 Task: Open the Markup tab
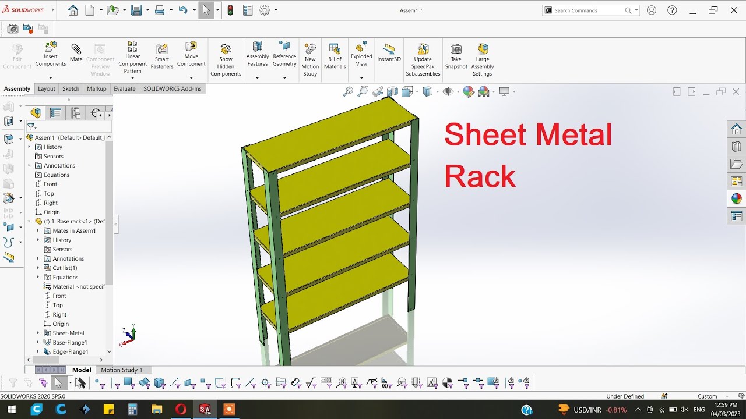(97, 88)
